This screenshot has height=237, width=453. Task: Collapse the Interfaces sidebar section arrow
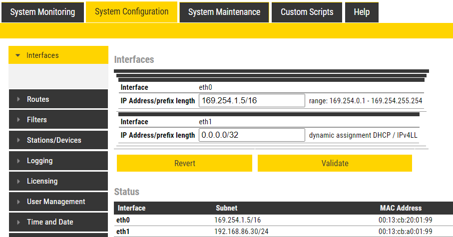click(18, 55)
